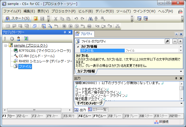Click the project tree user sort icon

coord(18,39)
